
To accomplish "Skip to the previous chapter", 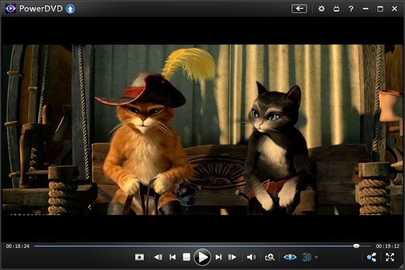I will [x=173, y=257].
